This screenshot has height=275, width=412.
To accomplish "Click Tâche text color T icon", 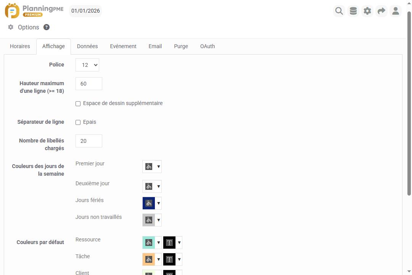I will [x=169, y=259].
